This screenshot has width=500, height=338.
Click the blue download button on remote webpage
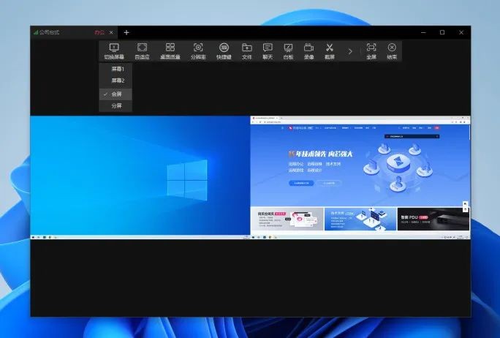click(x=301, y=183)
